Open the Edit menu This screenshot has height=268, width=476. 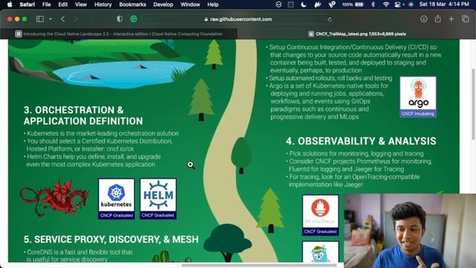(62, 4)
